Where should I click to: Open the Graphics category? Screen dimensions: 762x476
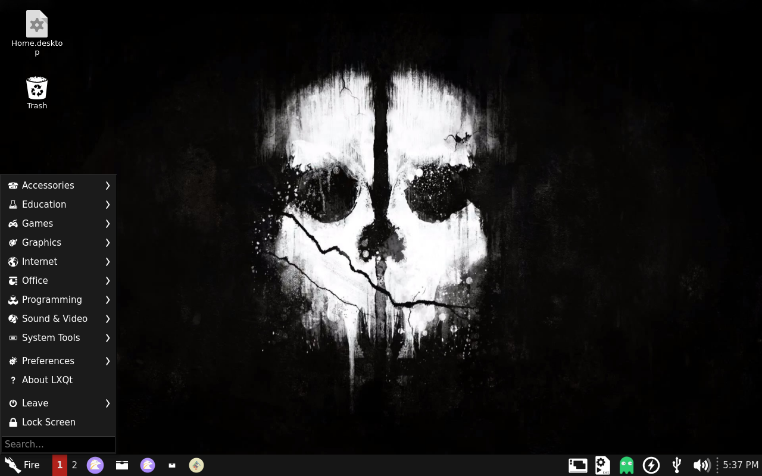click(x=58, y=243)
